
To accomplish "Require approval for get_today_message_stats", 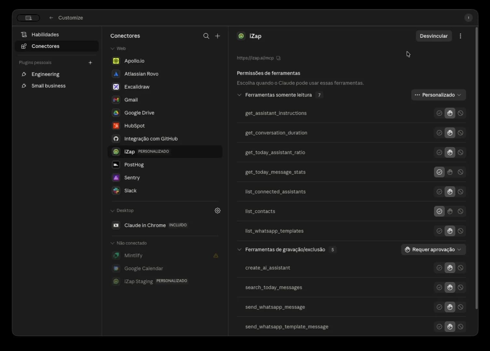I will point(450,172).
